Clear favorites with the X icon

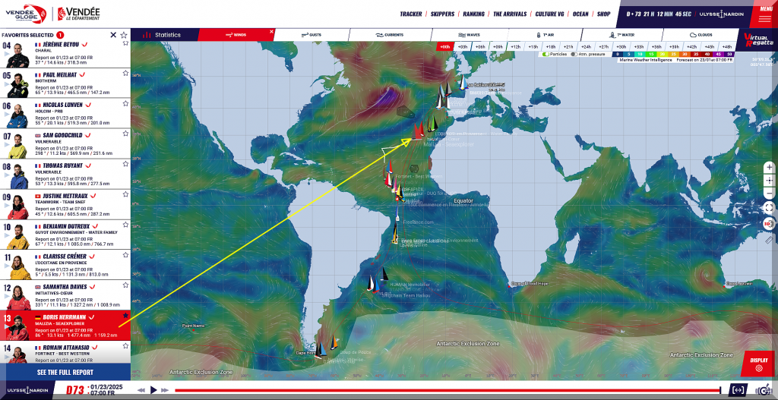(113, 35)
